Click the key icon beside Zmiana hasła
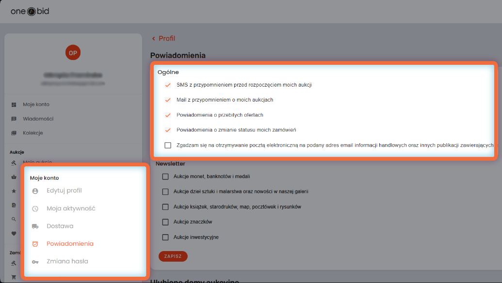502x283 pixels. click(x=35, y=262)
